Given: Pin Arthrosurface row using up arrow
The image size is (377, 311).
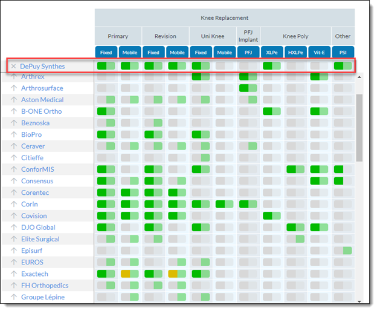Looking at the screenshot, I should 14,88.
